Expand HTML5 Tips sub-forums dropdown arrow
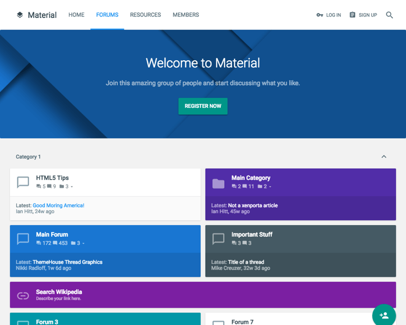 click(72, 187)
